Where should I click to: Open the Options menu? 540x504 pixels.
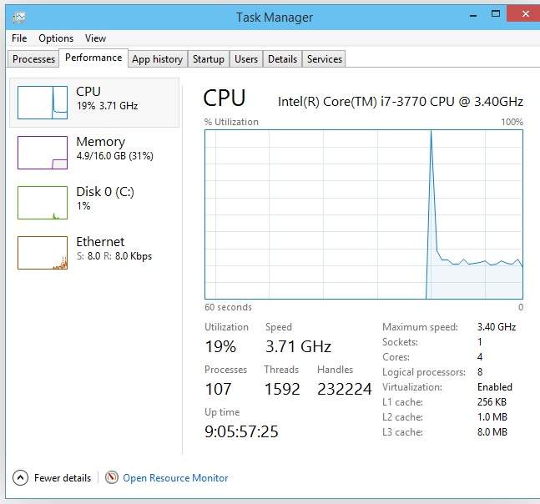(x=56, y=38)
